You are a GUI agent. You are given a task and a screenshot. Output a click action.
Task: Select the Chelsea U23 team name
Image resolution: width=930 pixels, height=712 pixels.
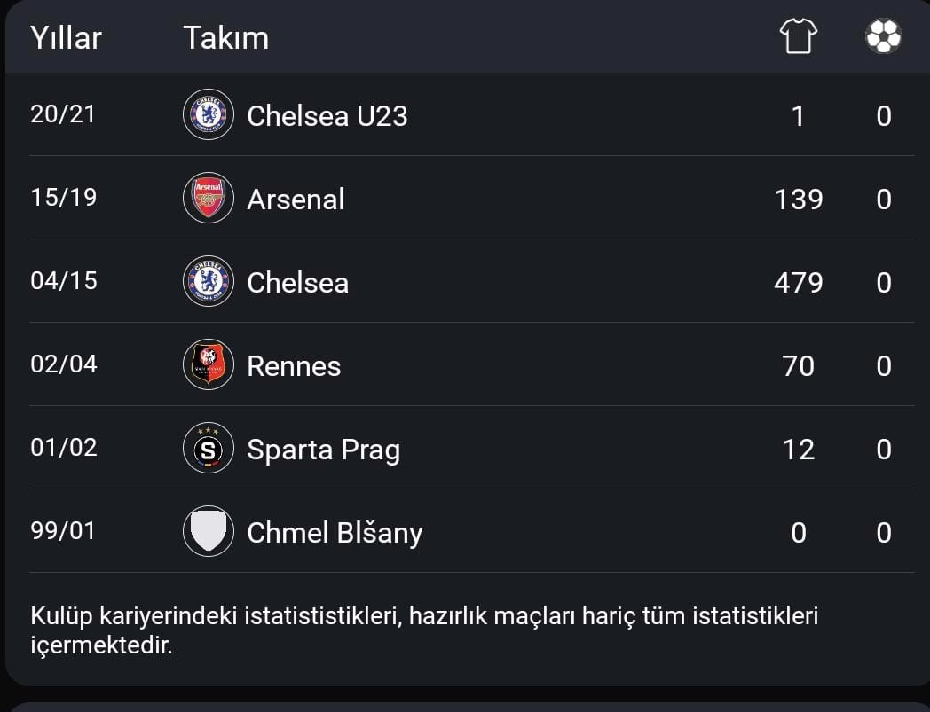[x=327, y=115]
